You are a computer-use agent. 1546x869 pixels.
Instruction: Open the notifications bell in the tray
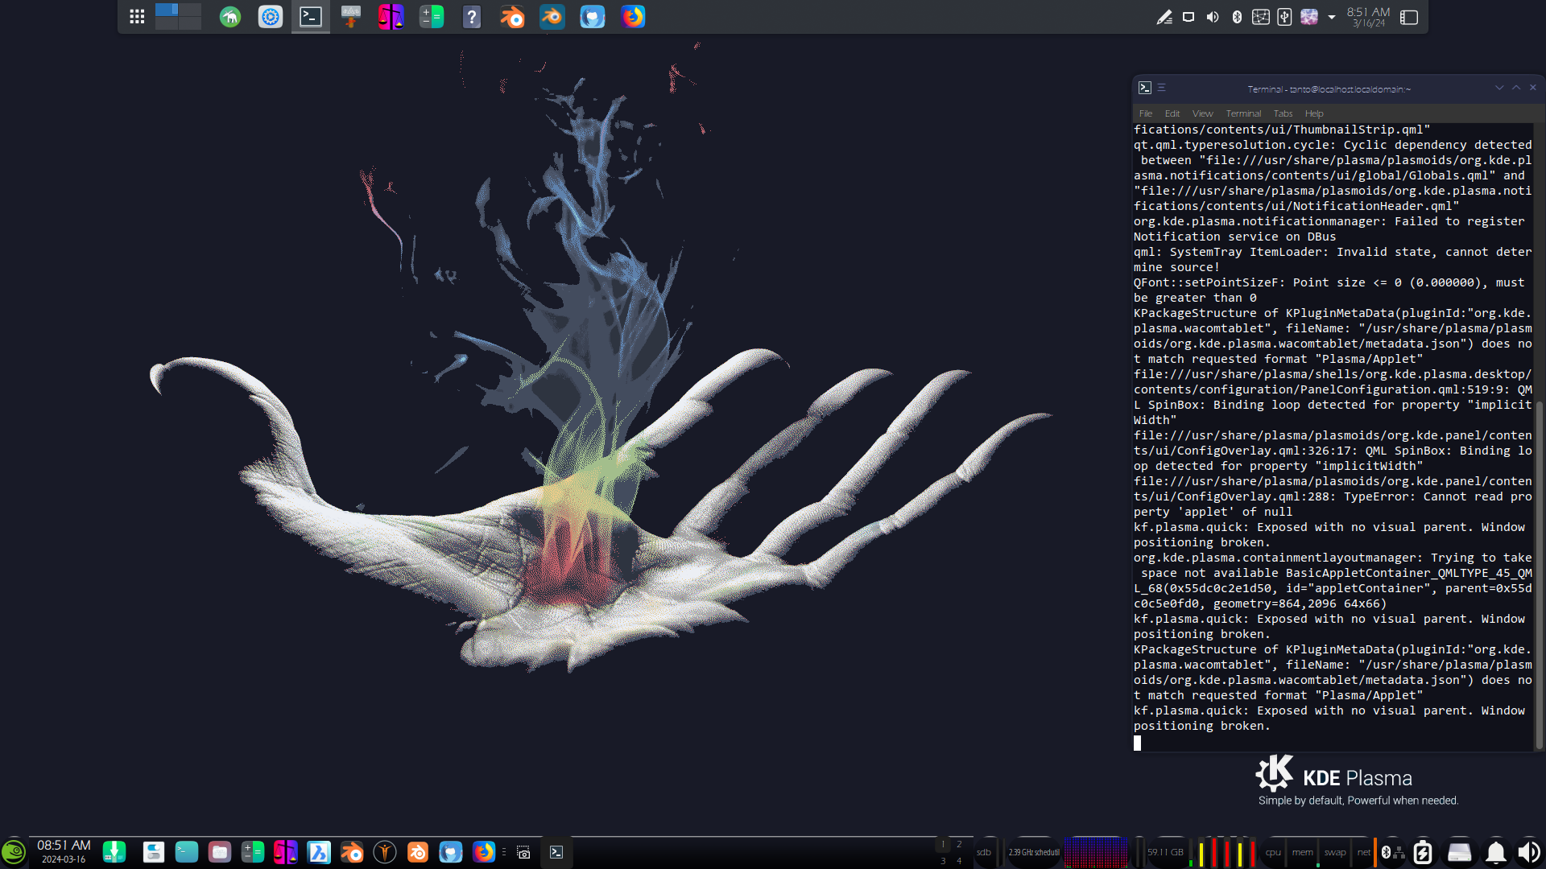pos(1495,852)
